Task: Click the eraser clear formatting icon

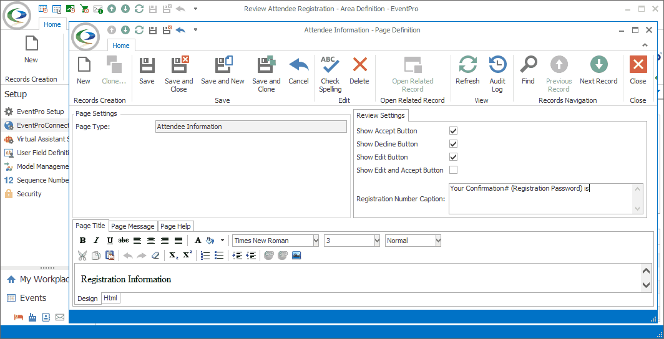Action: 155,255
